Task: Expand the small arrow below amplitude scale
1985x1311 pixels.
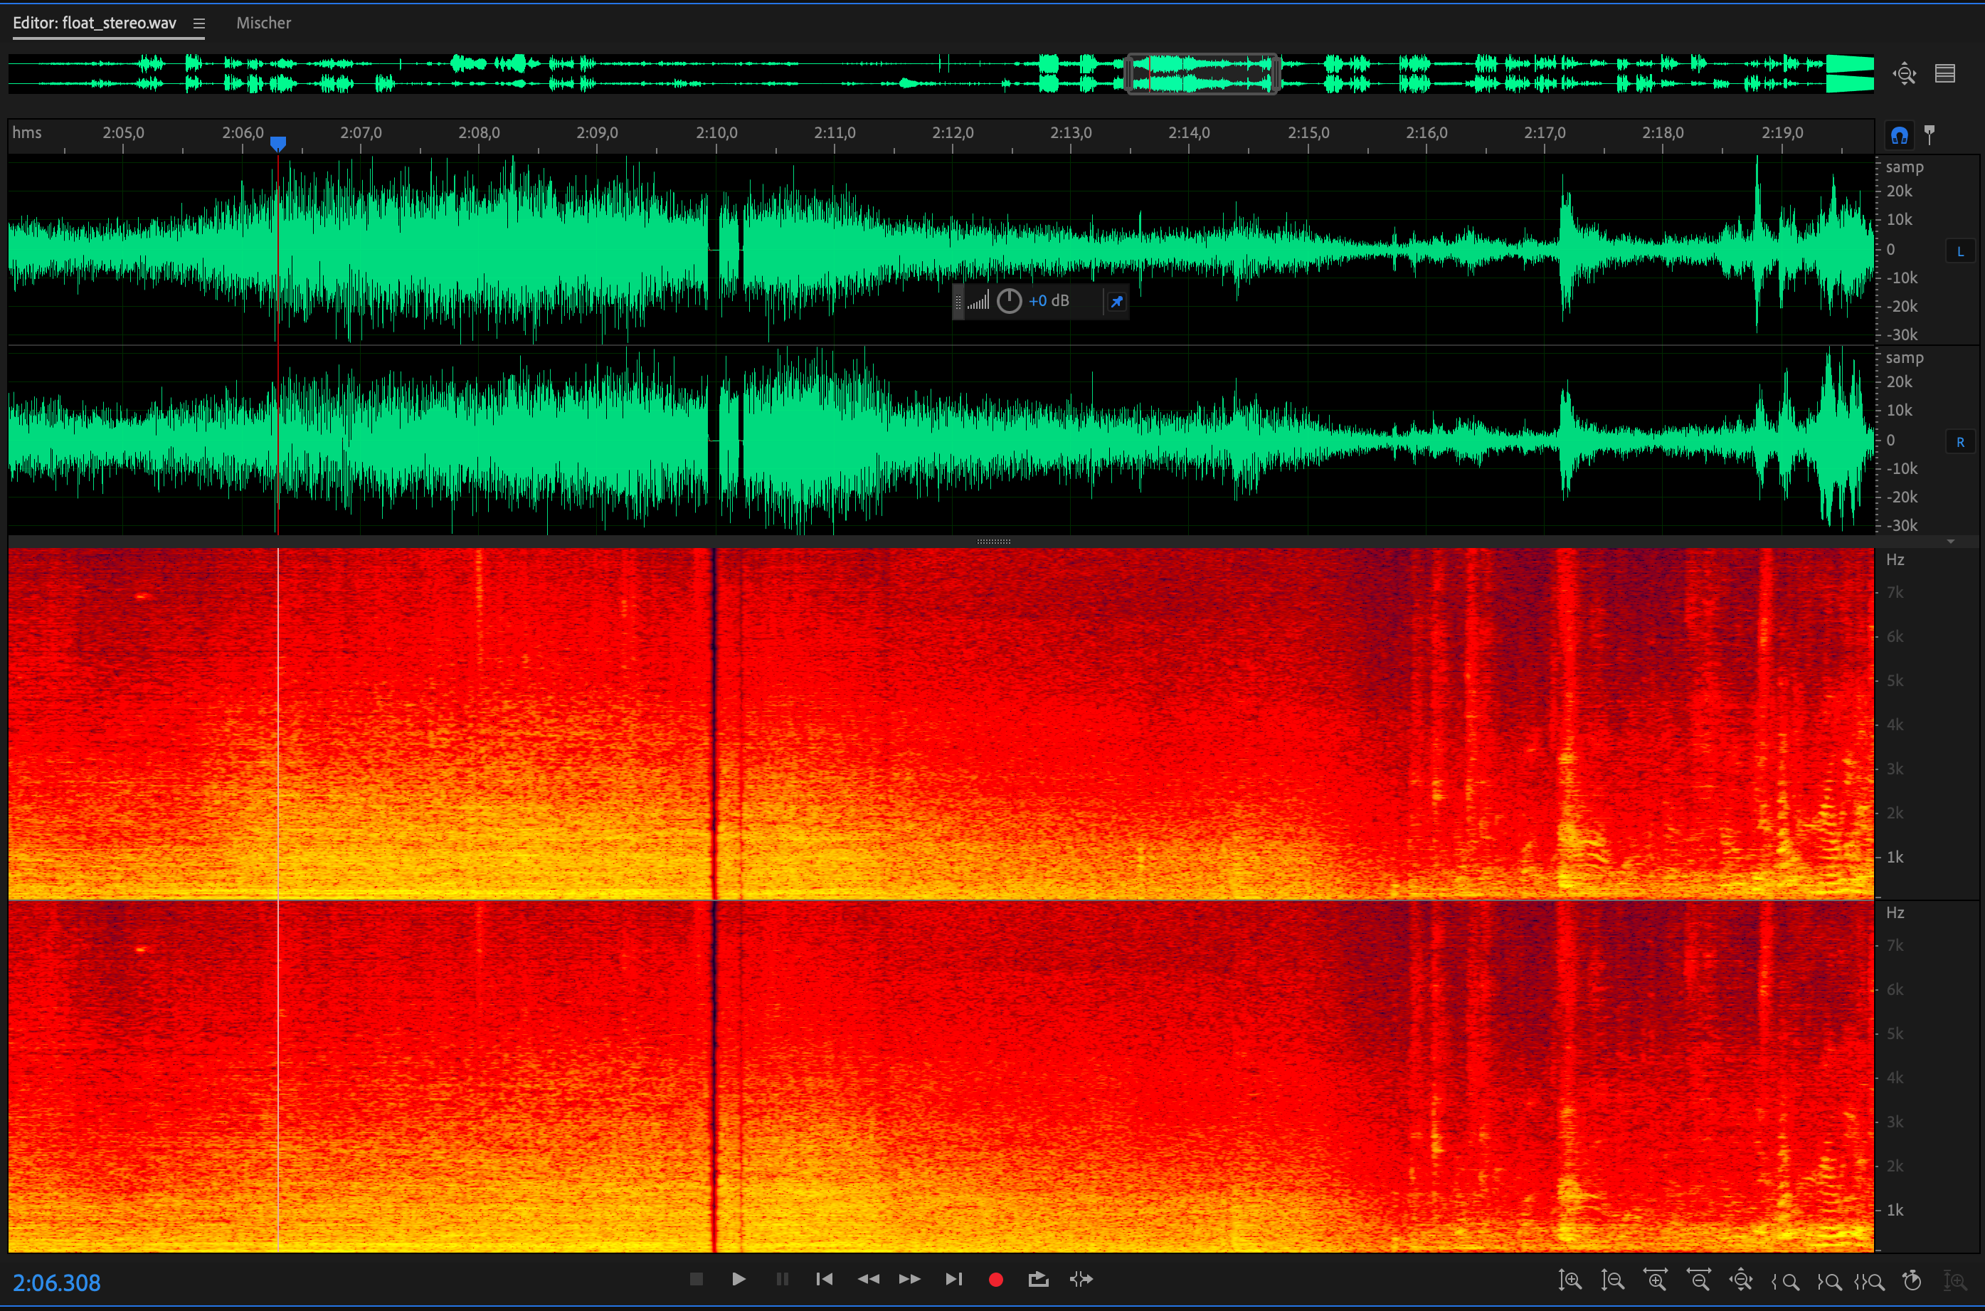Action: point(1951,541)
